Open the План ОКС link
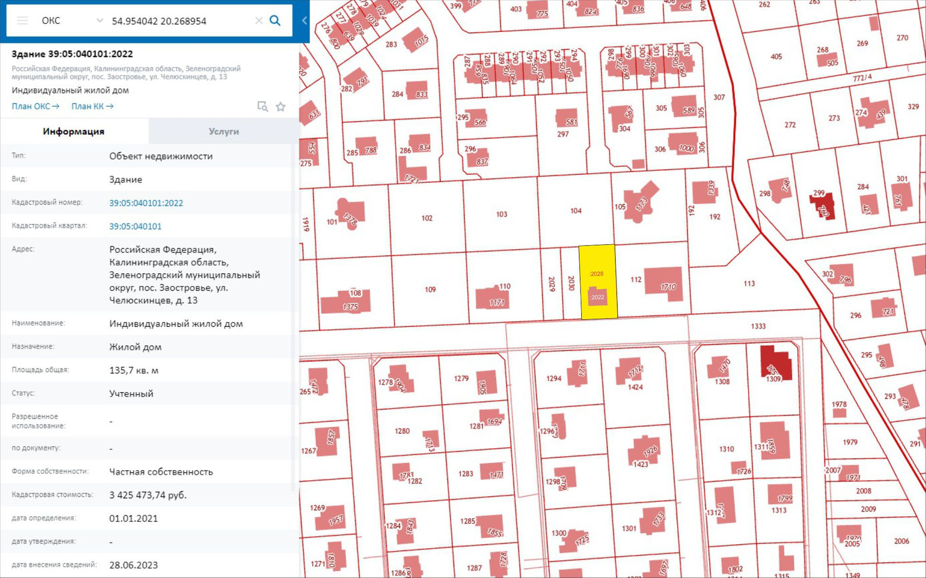Screen dimensions: 926x578 pyautogui.click(x=35, y=106)
